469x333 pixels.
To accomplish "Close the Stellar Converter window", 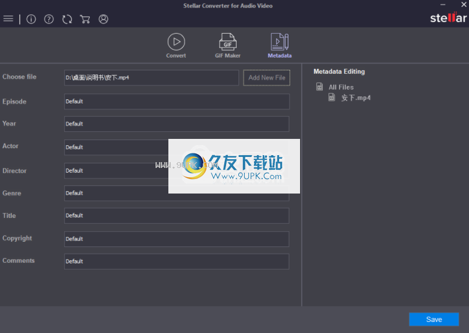I will click(x=464, y=5).
